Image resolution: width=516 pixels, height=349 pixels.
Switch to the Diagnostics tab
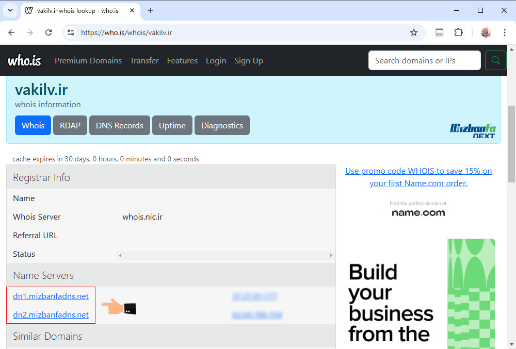(222, 125)
